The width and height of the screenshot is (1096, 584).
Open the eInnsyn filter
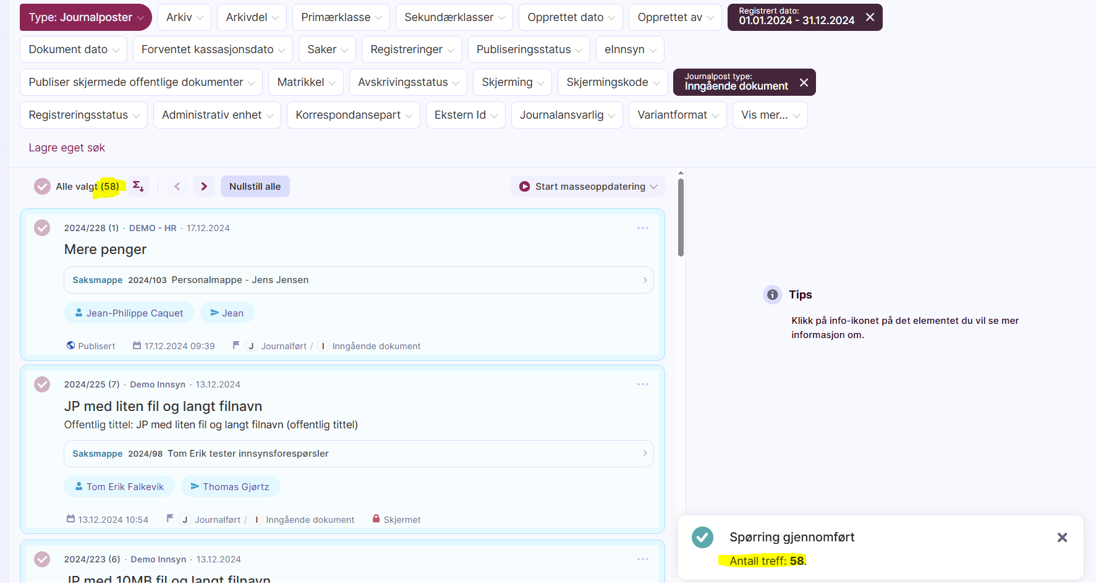point(630,49)
